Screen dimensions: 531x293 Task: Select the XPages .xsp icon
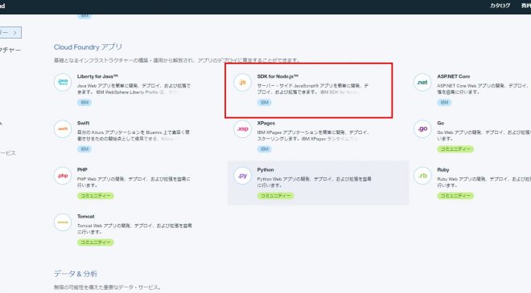coord(242,128)
